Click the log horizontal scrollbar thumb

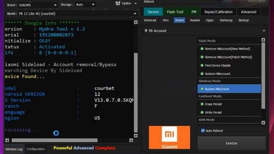pos(54,140)
